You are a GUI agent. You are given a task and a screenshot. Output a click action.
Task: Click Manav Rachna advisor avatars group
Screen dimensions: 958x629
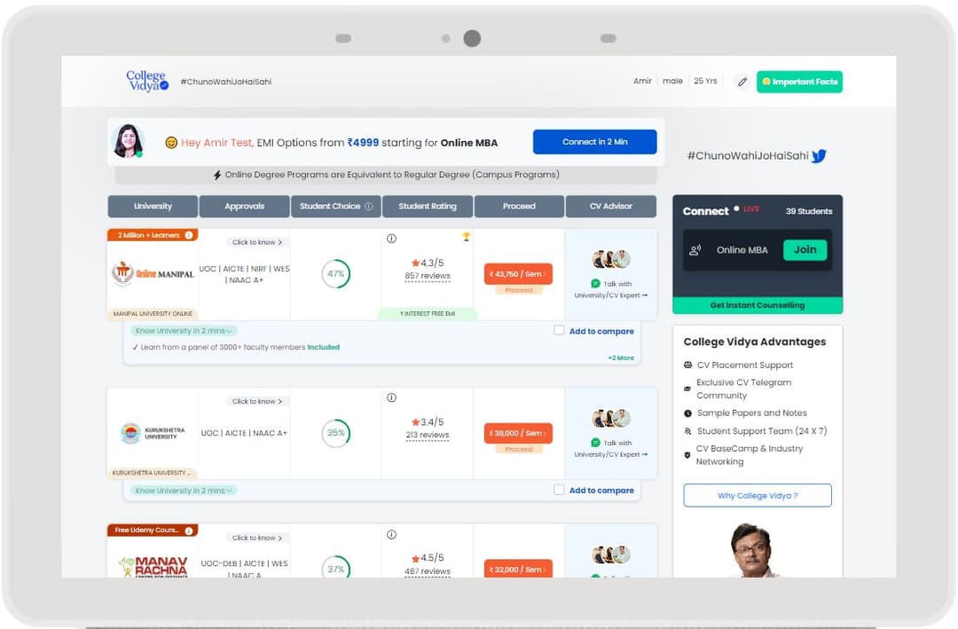tap(611, 555)
